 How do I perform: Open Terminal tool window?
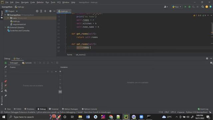[54, 109]
